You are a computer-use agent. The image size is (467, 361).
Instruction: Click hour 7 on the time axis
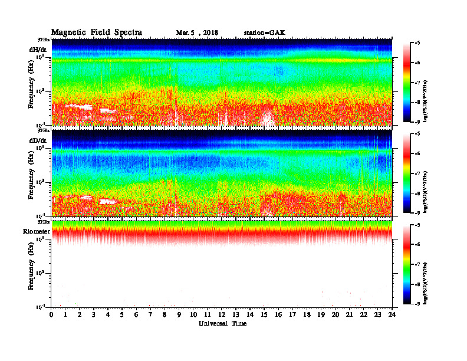point(151,315)
